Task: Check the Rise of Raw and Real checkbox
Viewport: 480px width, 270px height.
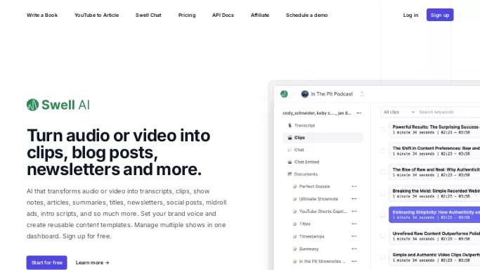Action: coord(382,172)
